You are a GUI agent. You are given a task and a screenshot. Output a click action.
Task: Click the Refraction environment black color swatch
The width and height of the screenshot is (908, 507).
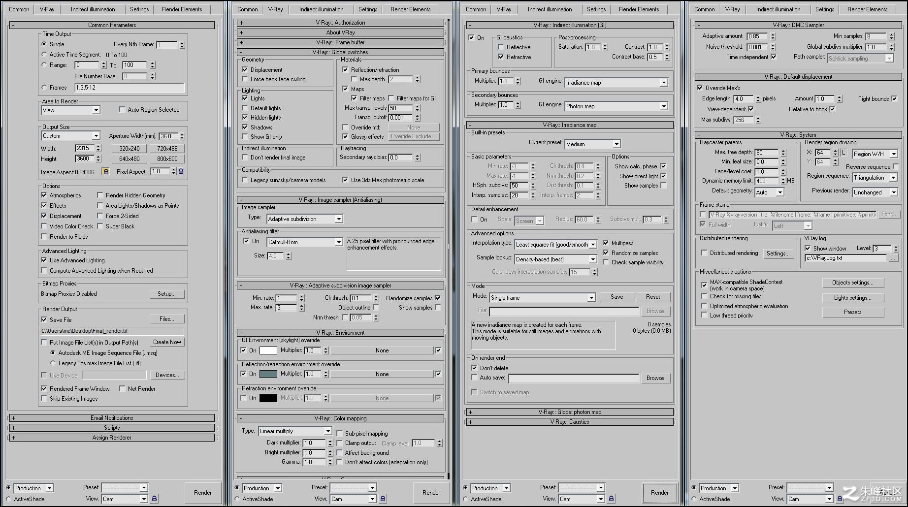pos(268,398)
